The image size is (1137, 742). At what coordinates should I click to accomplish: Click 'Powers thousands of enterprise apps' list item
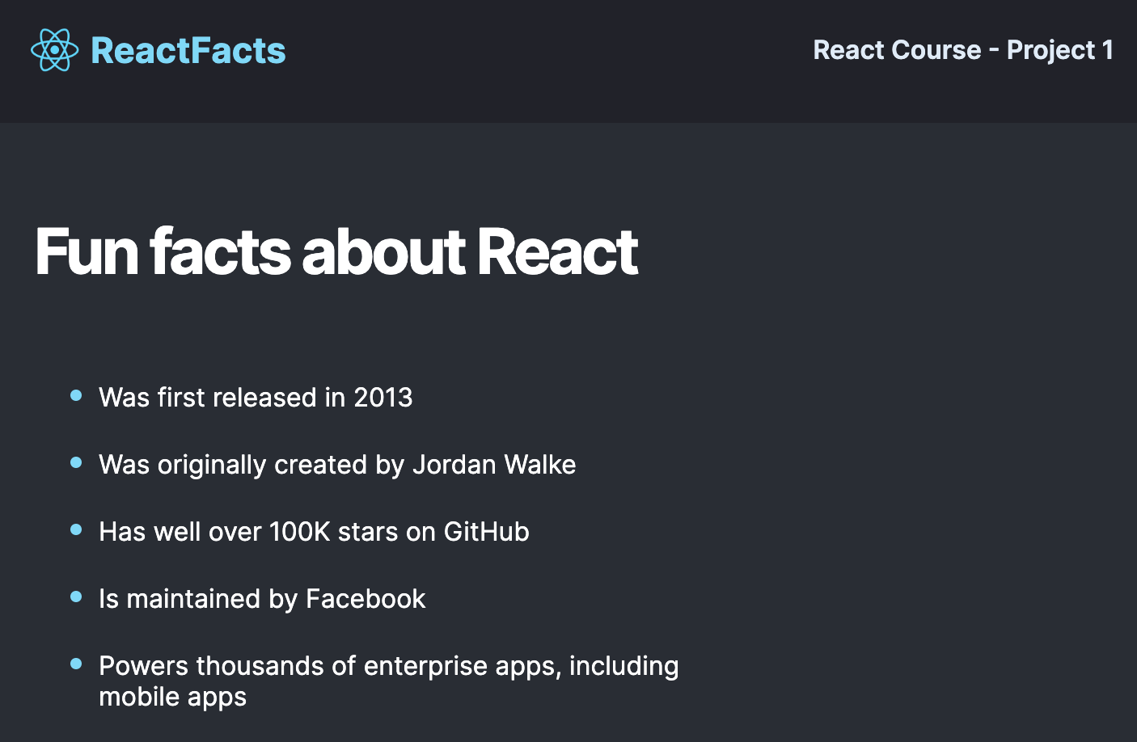pos(388,681)
